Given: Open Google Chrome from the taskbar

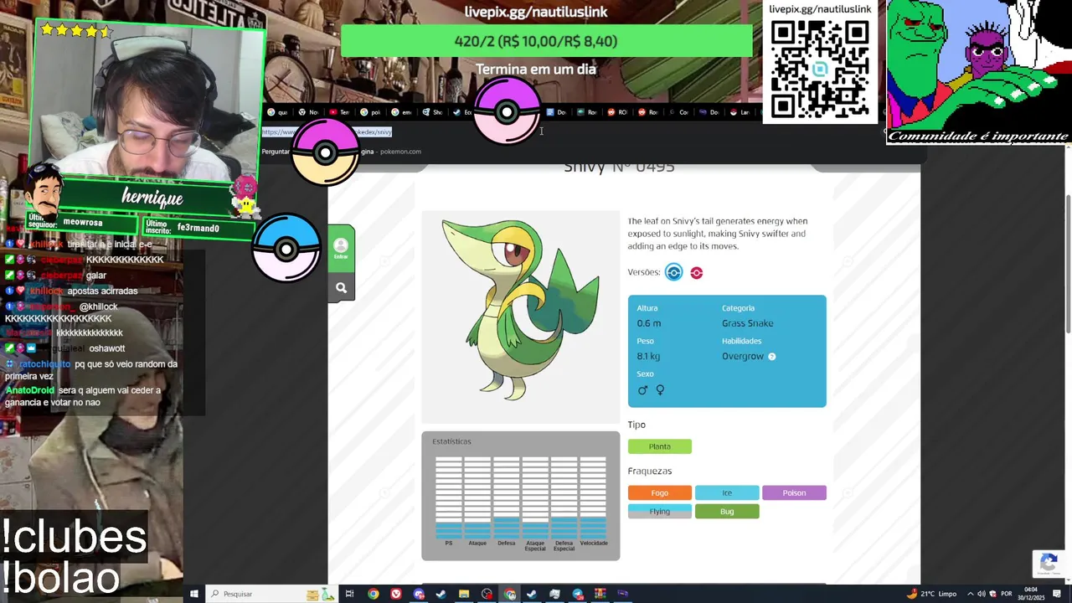Looking at the screenshot, I should click(x=374, y=594).
